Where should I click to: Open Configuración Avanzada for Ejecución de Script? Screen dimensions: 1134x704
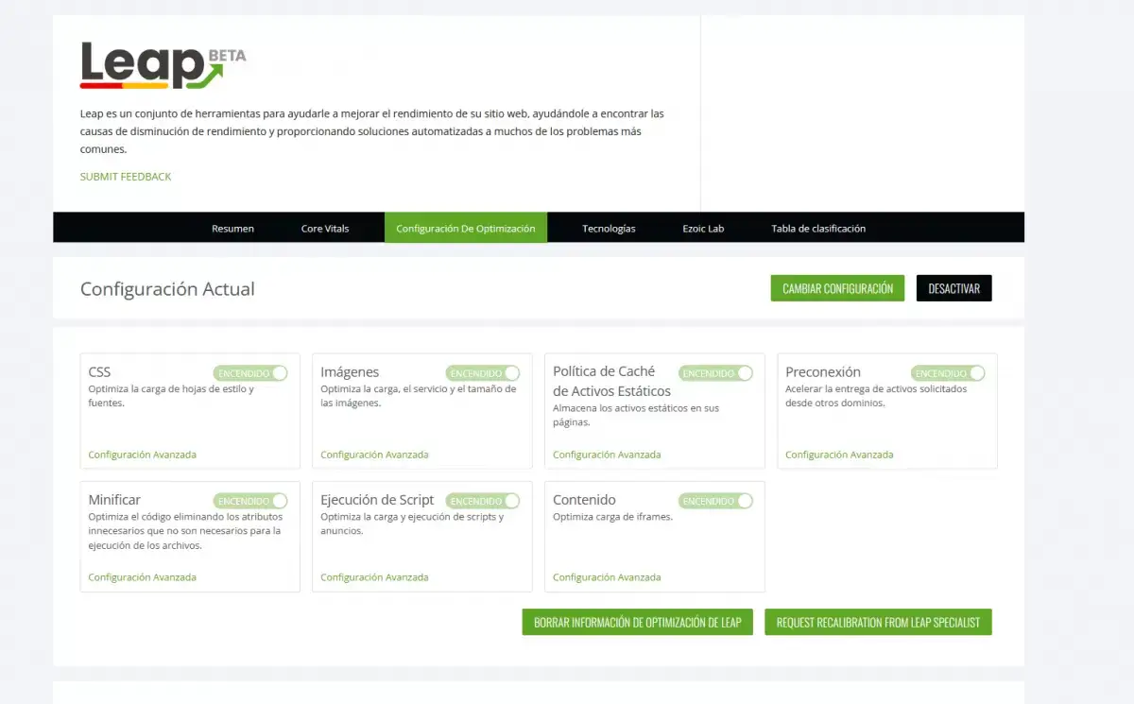click(x=374, y=577)
